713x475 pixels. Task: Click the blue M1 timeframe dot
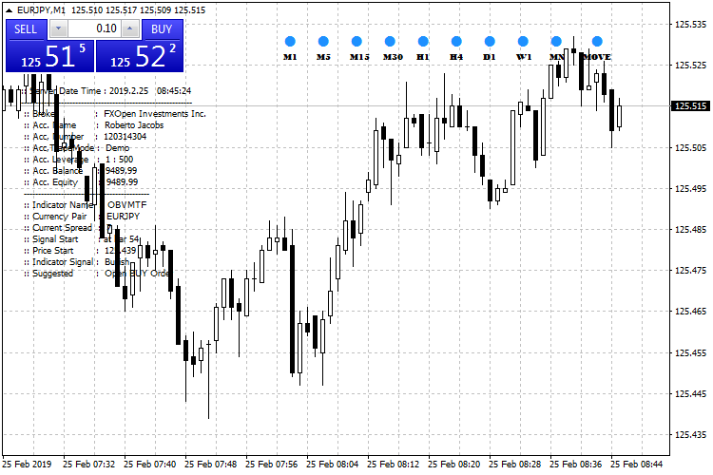click(290, 42)
